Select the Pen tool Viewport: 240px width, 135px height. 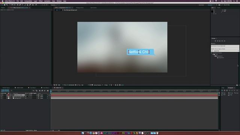pyautogui.click(x=20, y=5)
